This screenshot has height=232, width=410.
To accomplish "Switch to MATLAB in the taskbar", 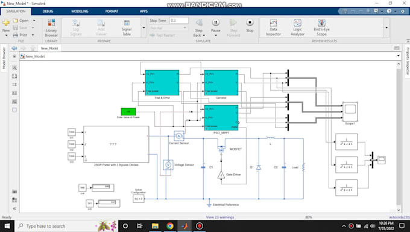I will pos(184,226).
